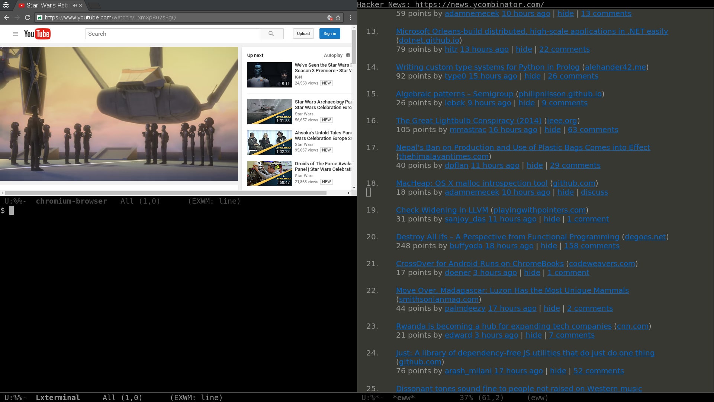Click the YouTube search magnifier button
The image size is (714, 402).
tap(271, 33)
